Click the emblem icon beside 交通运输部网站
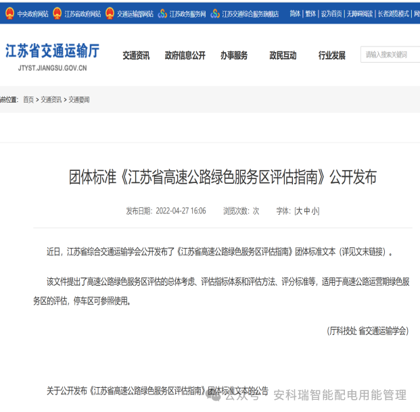 point(110,14)
